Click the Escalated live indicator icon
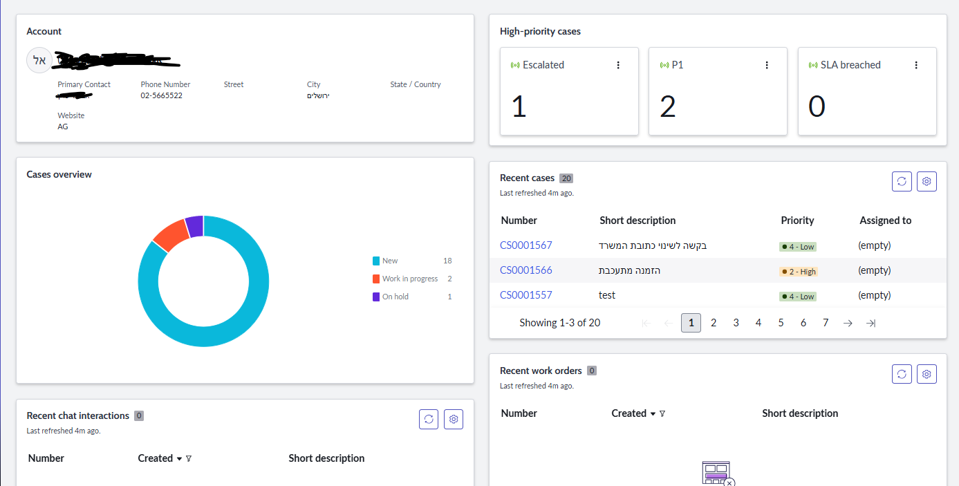 515,65
